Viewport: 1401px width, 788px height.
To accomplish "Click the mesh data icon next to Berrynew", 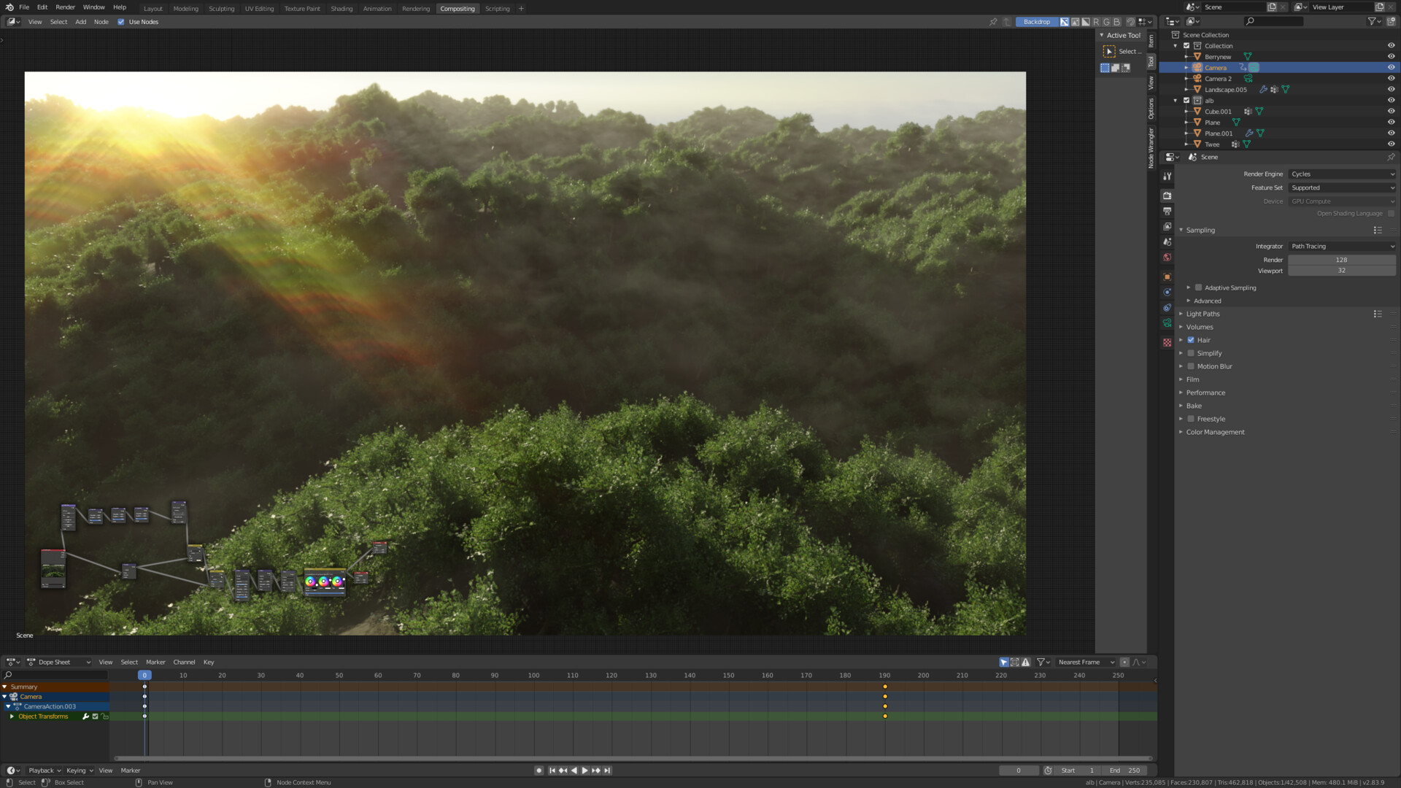I will [x=1248, y=56].
